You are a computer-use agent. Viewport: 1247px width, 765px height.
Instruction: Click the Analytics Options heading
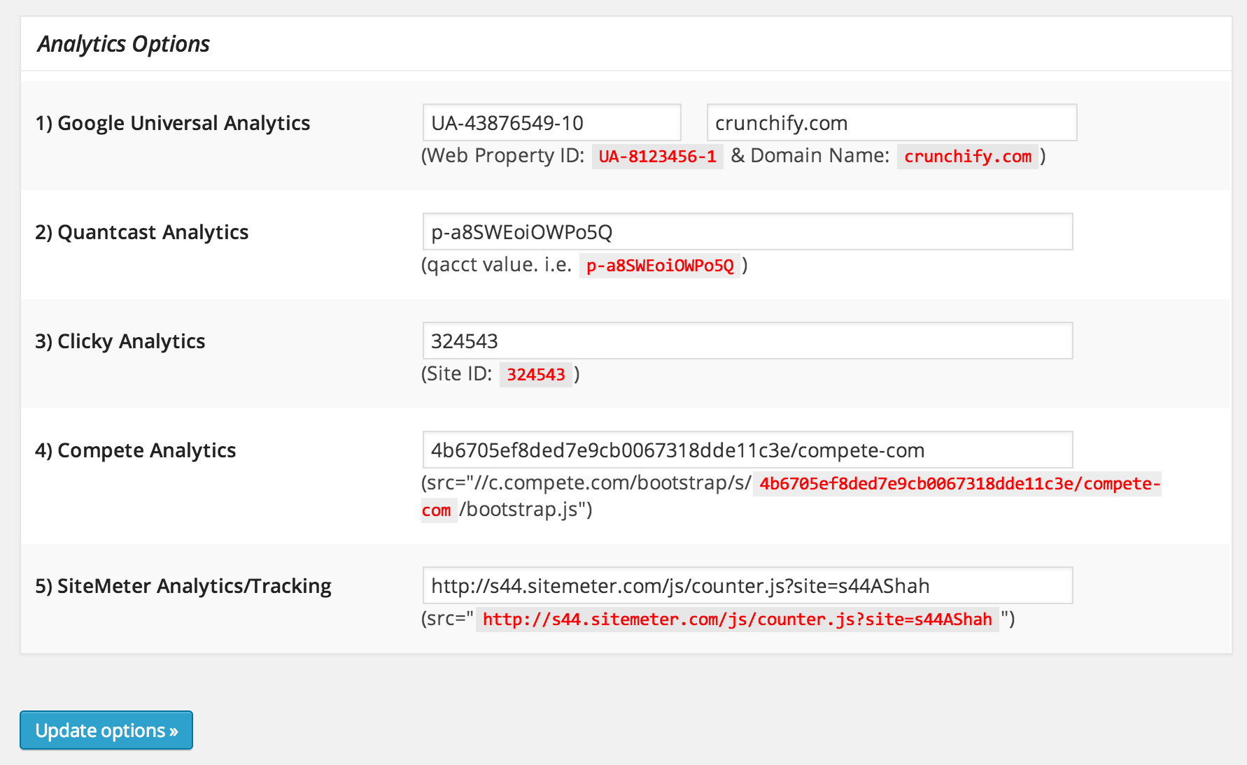124,43
